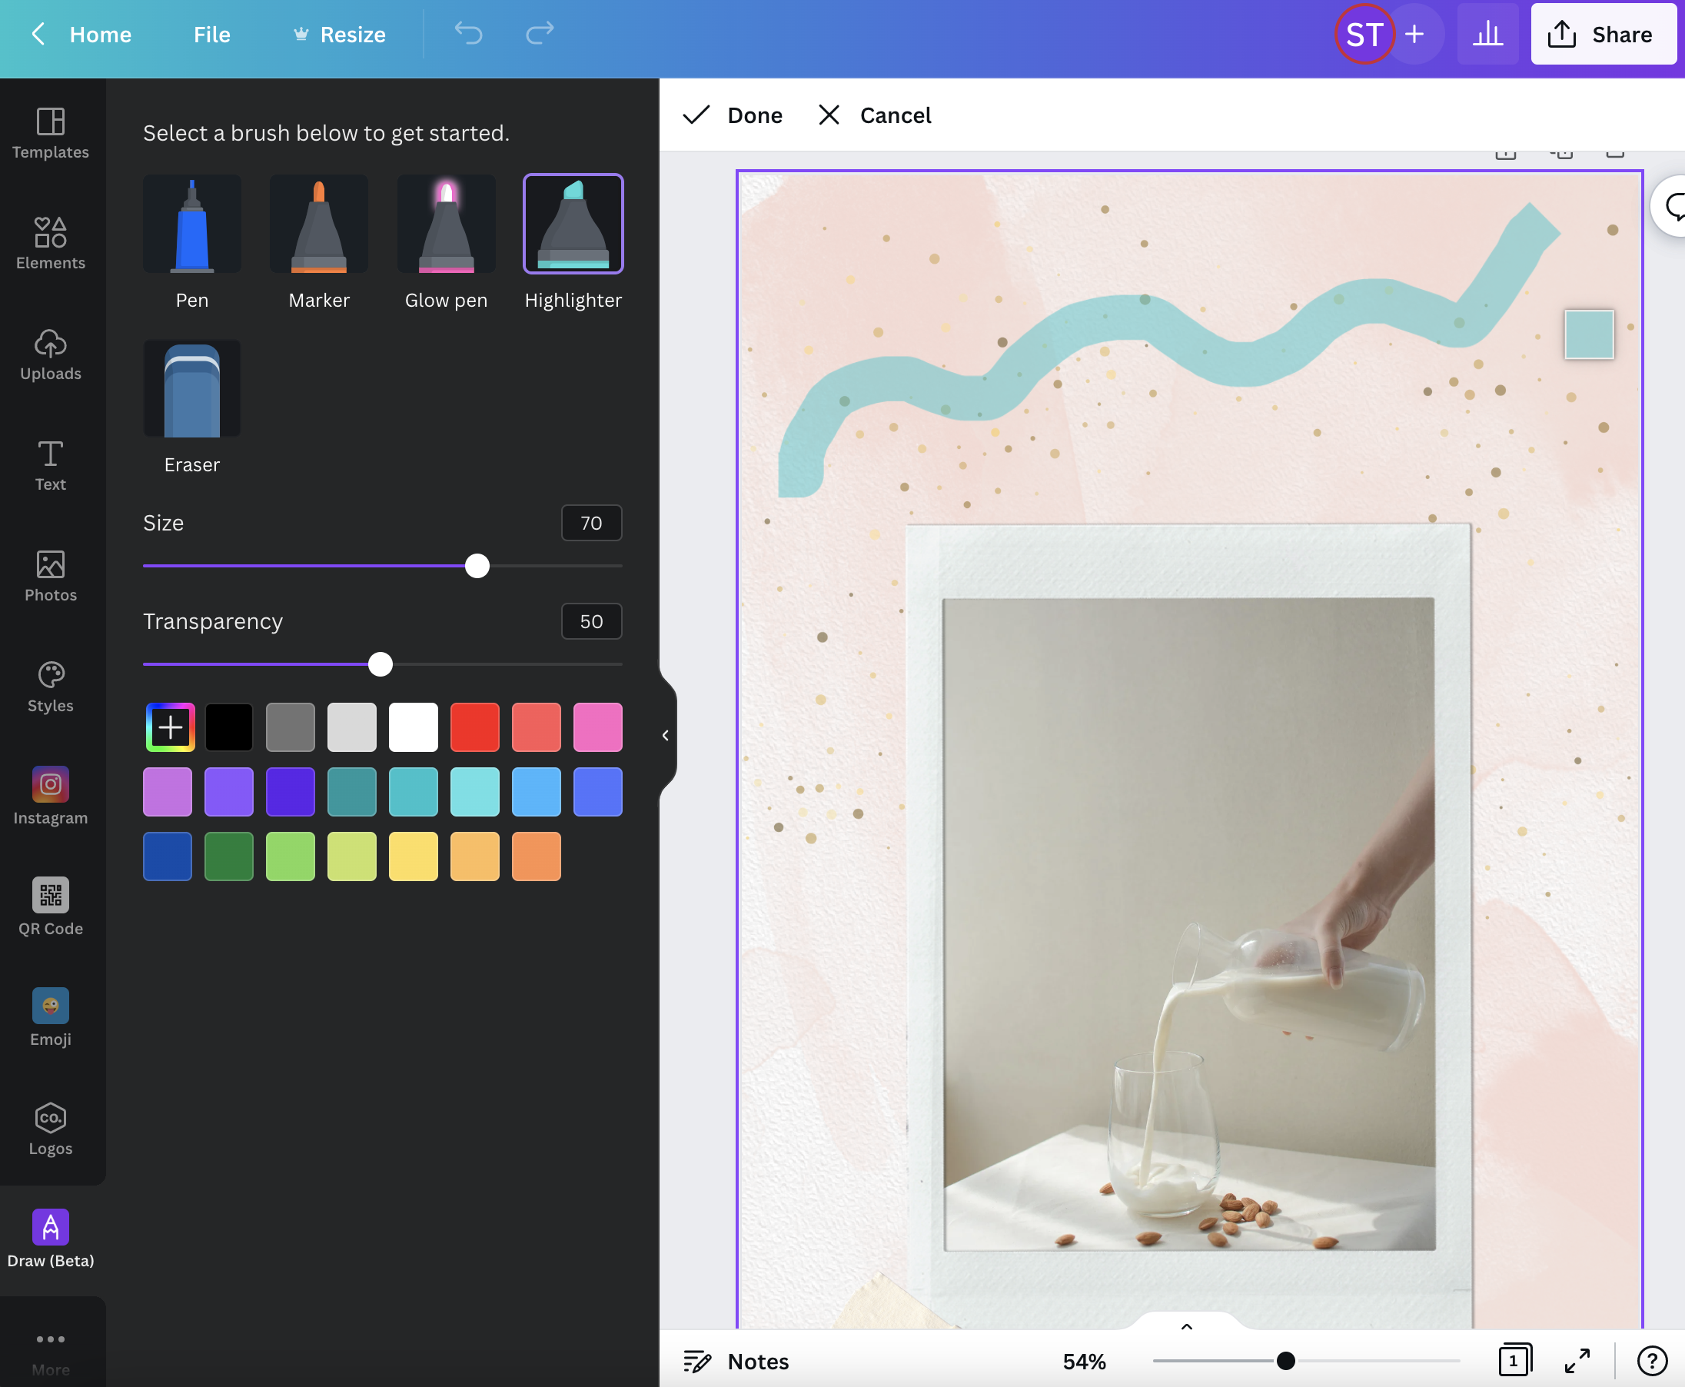Open the Elements panel
1685x1387 pixels.
click(x=51, y=241)
